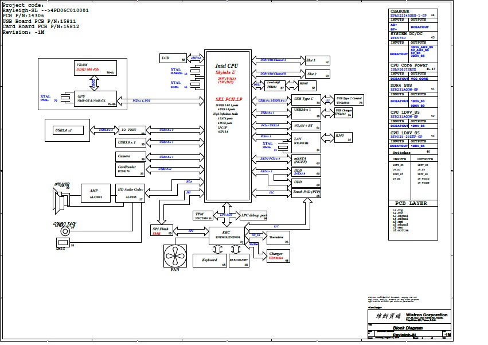Select the CardReader block
This screenshot has width=488, height=345.
point(130,169)
